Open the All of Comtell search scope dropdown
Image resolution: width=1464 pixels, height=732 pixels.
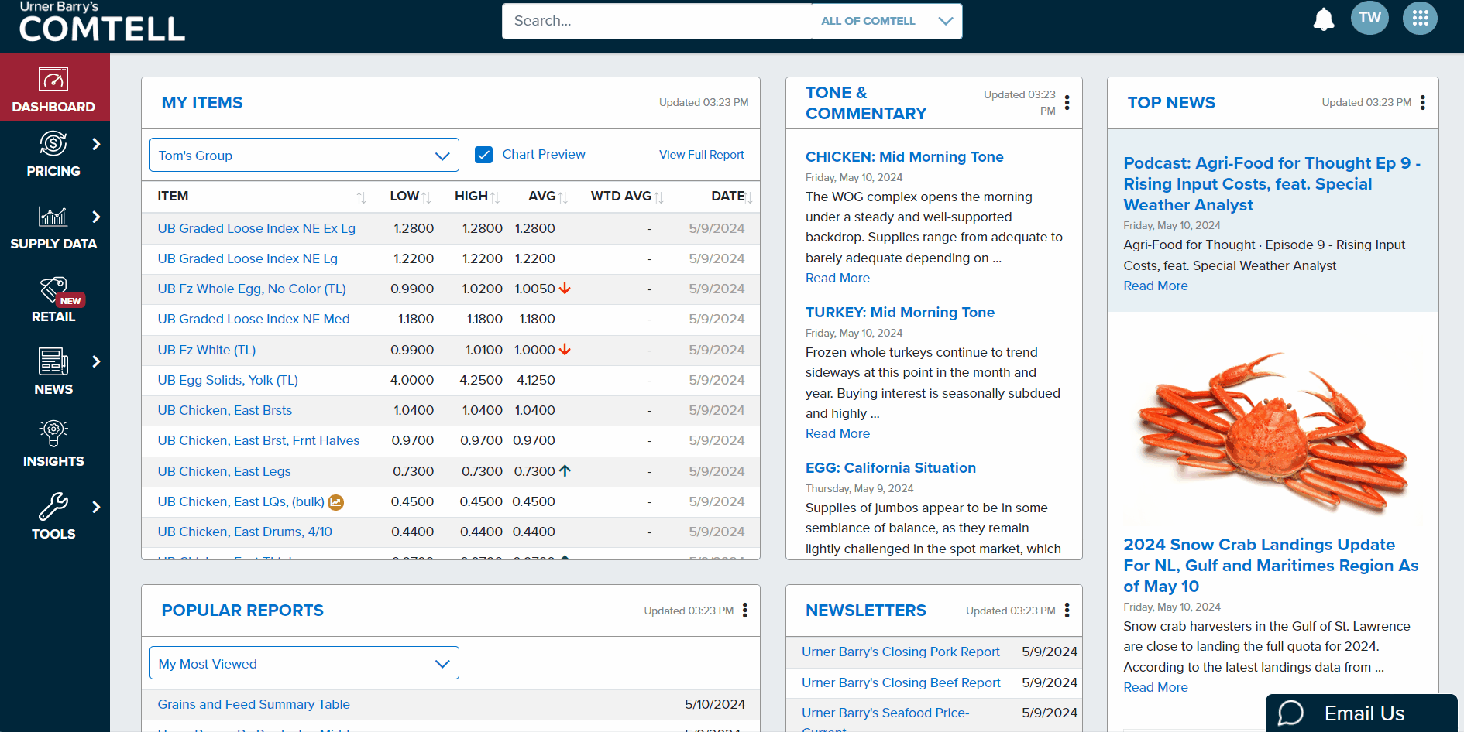pos(888,21)
